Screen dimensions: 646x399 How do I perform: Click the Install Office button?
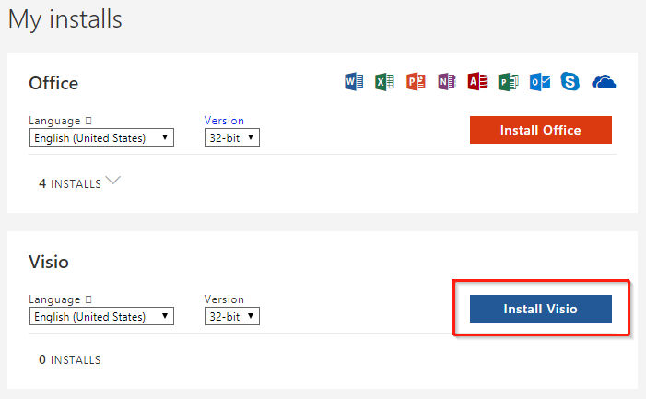click(541, 130)
